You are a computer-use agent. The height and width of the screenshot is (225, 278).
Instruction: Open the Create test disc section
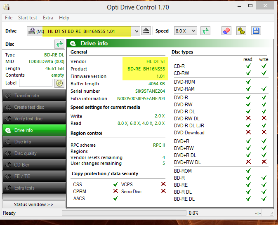coord(34,107)
